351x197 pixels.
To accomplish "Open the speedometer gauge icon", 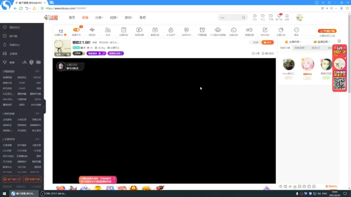I will coord(234,30).
